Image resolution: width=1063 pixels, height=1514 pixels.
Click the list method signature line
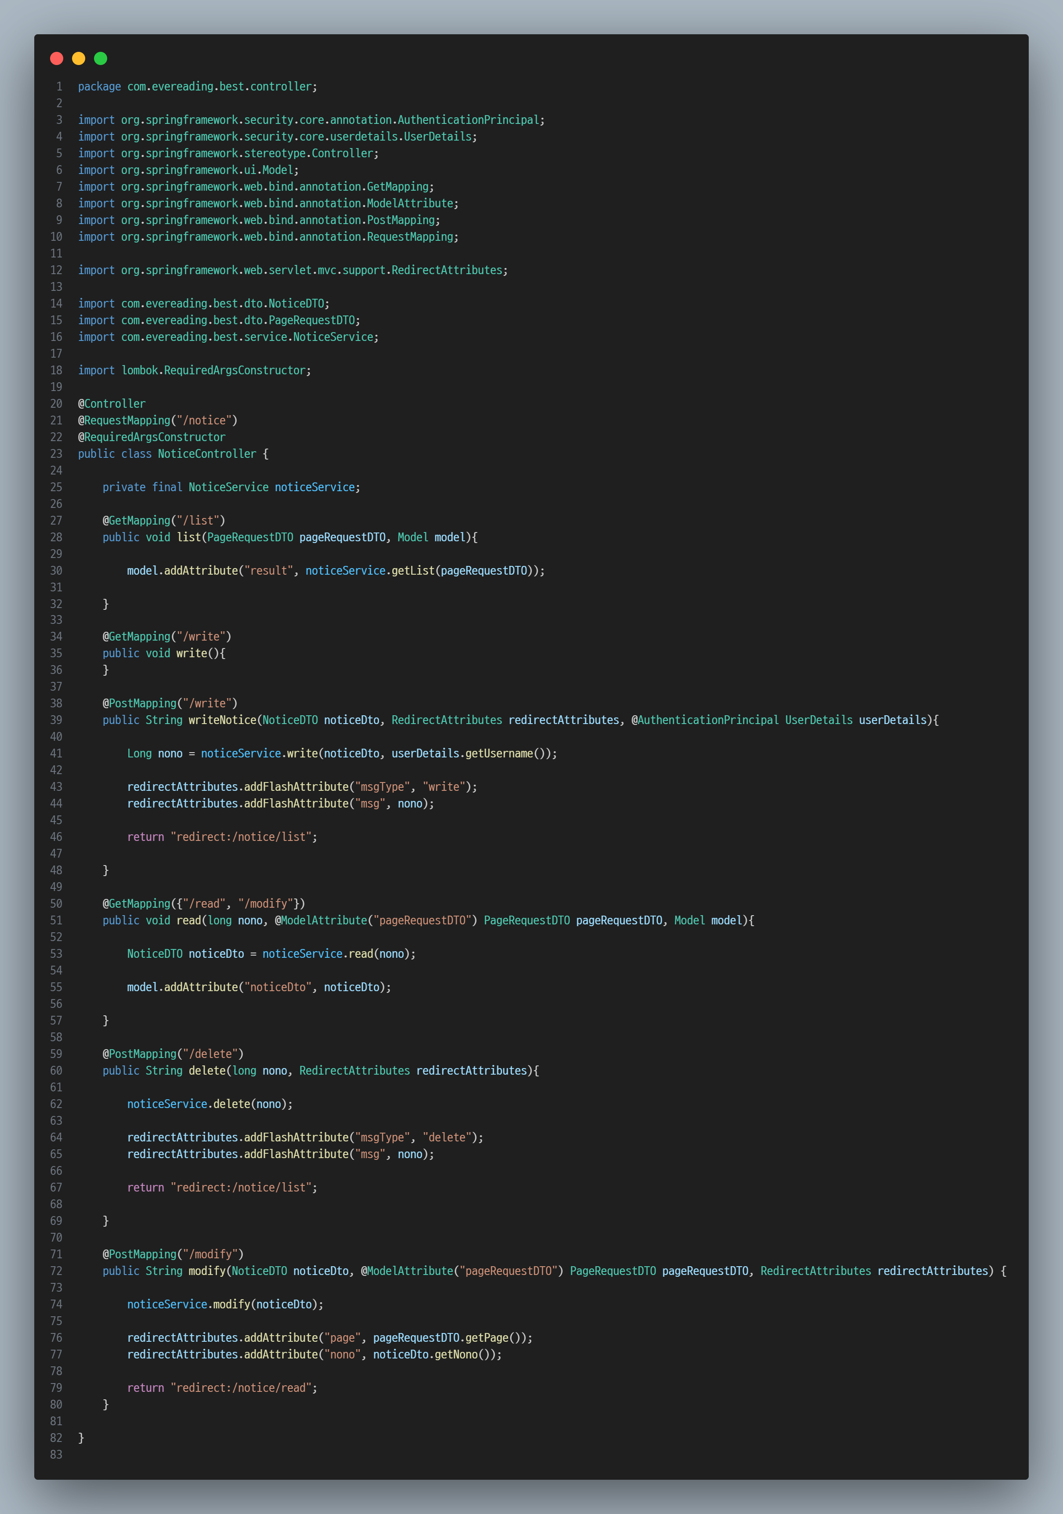click(290, 537)
